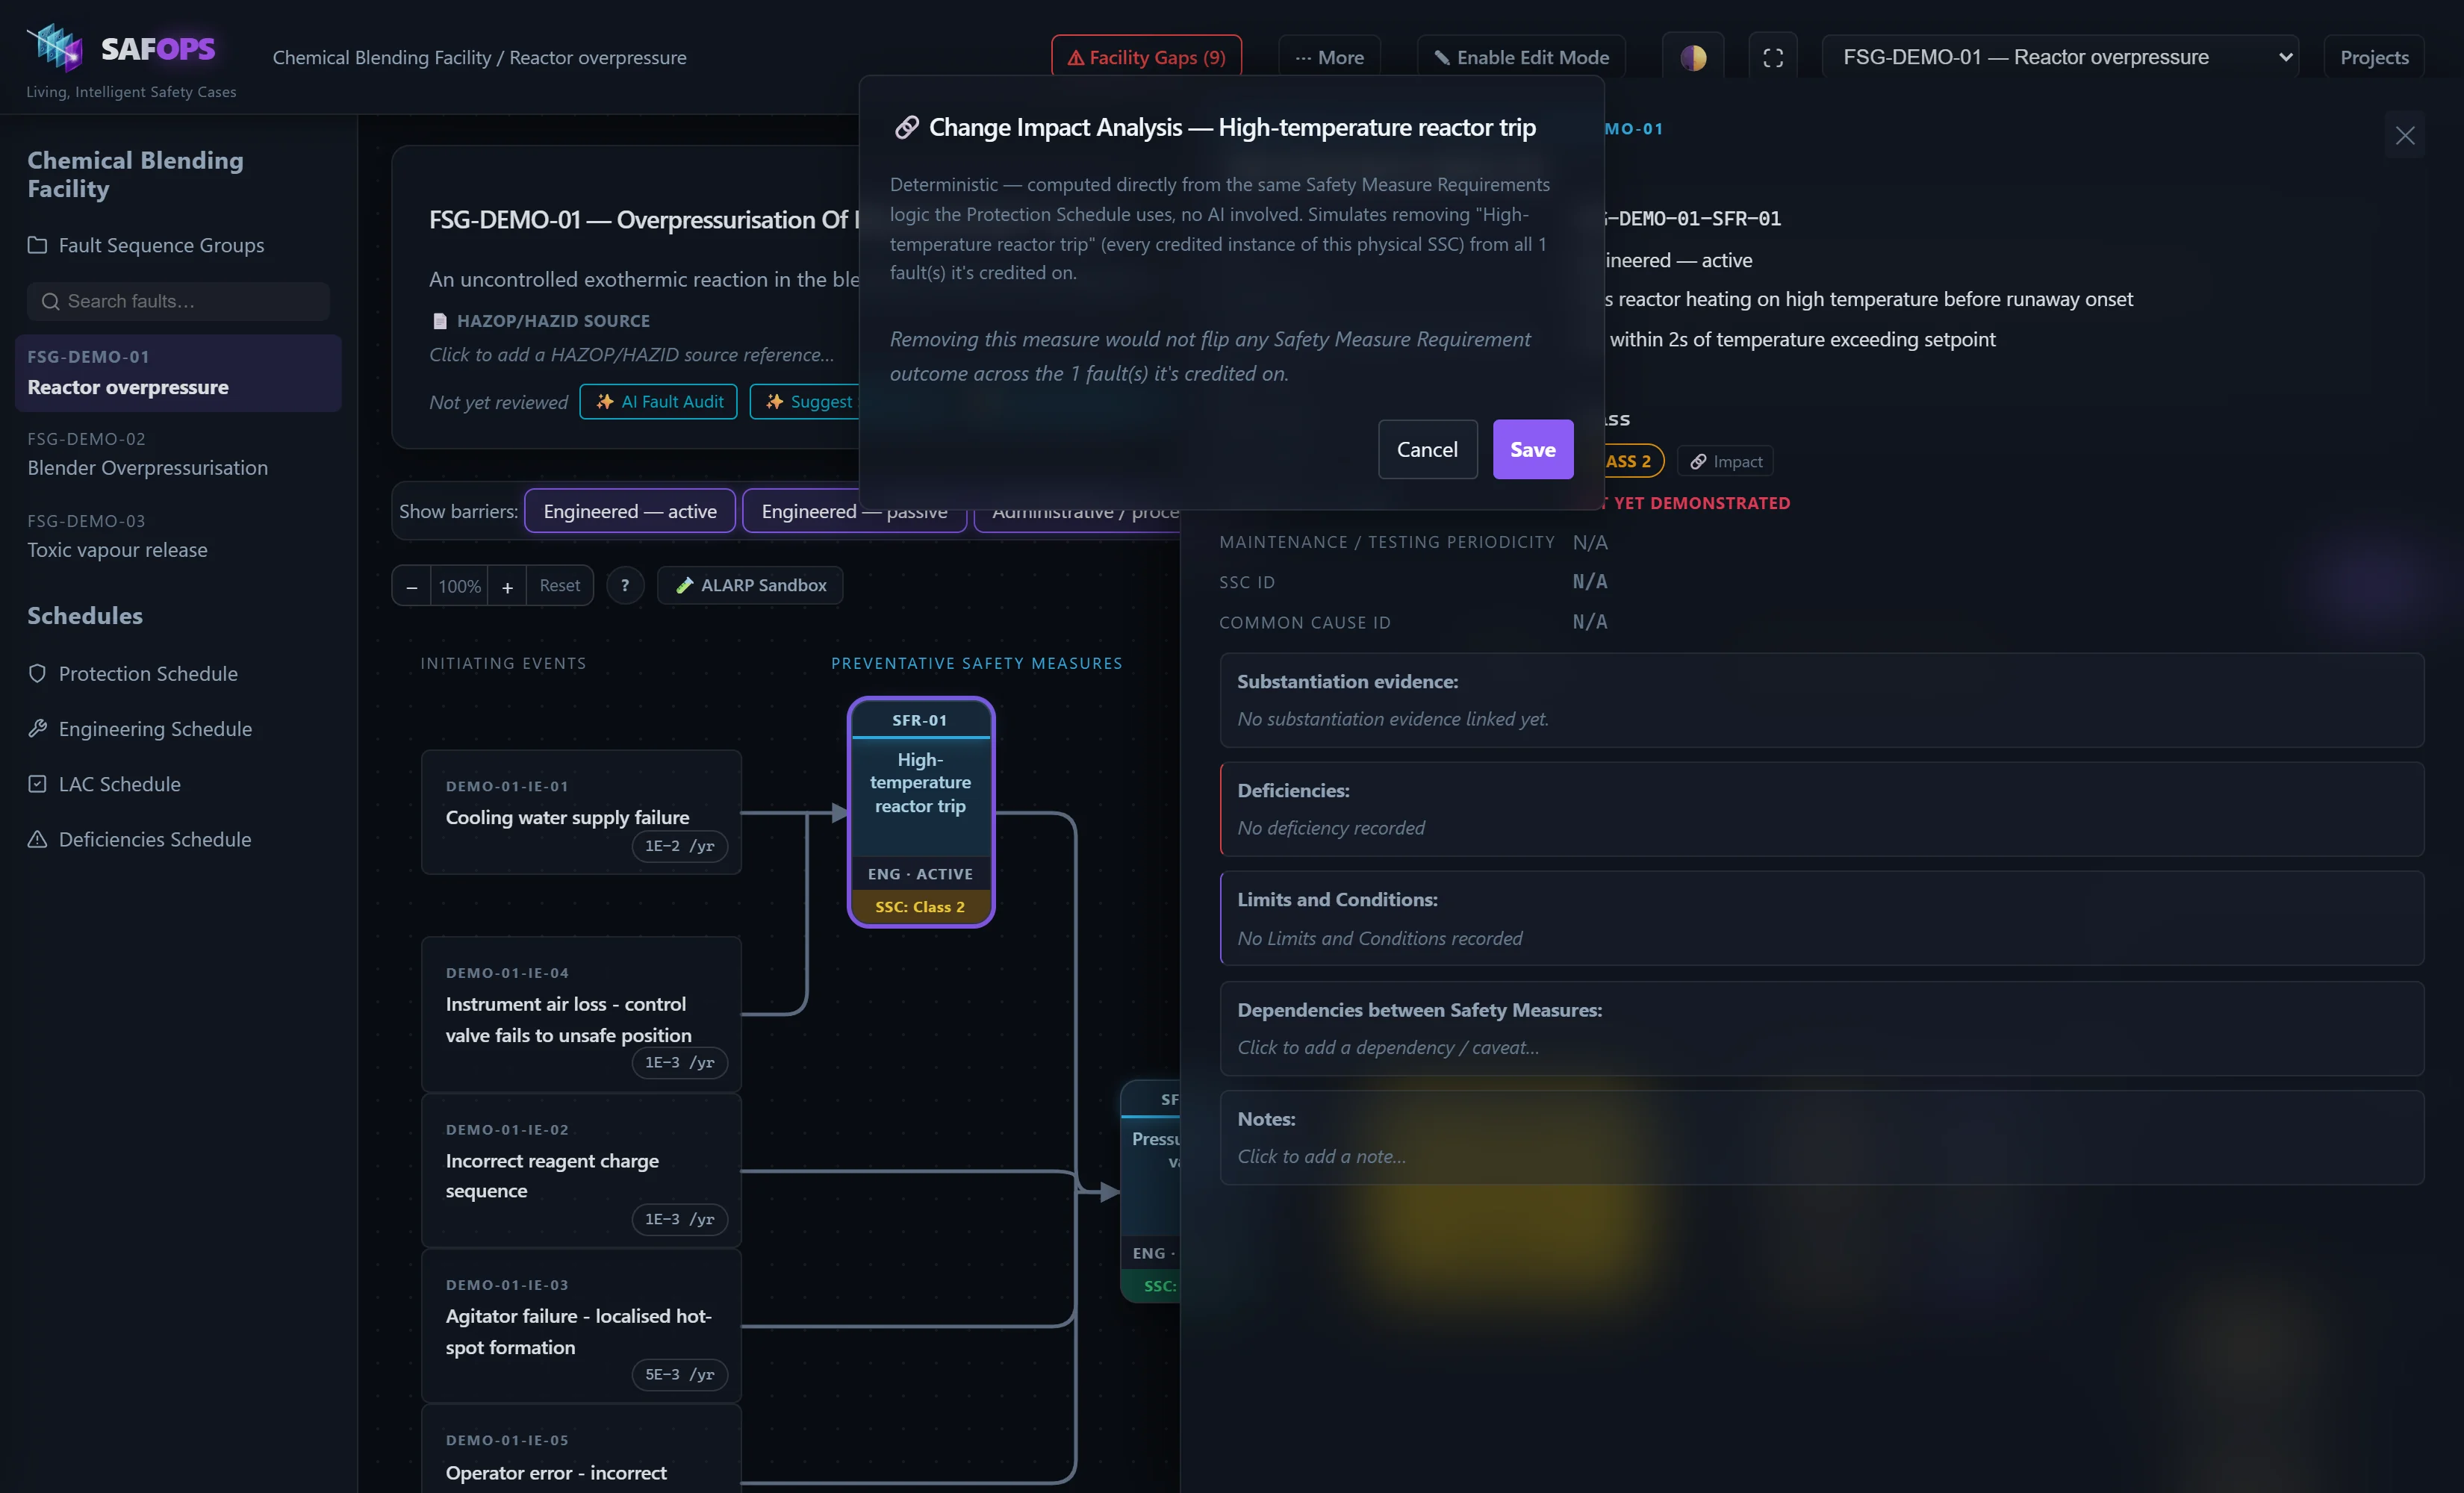Select FSG-DEMO-02 Blender Overpressurisation
The image size is (2464, 1493).
pos(178,454)
